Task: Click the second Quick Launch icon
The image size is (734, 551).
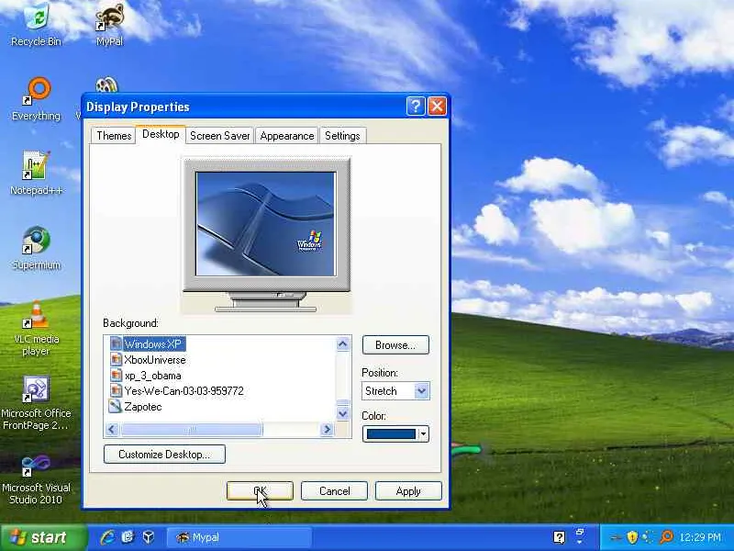Action: pos(128,537)
